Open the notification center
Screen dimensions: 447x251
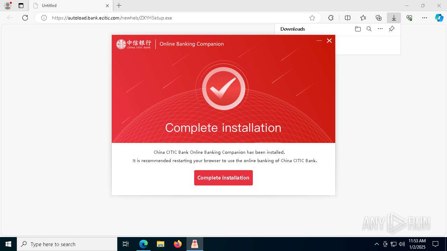pyautogui.click(x=435, y=244)
